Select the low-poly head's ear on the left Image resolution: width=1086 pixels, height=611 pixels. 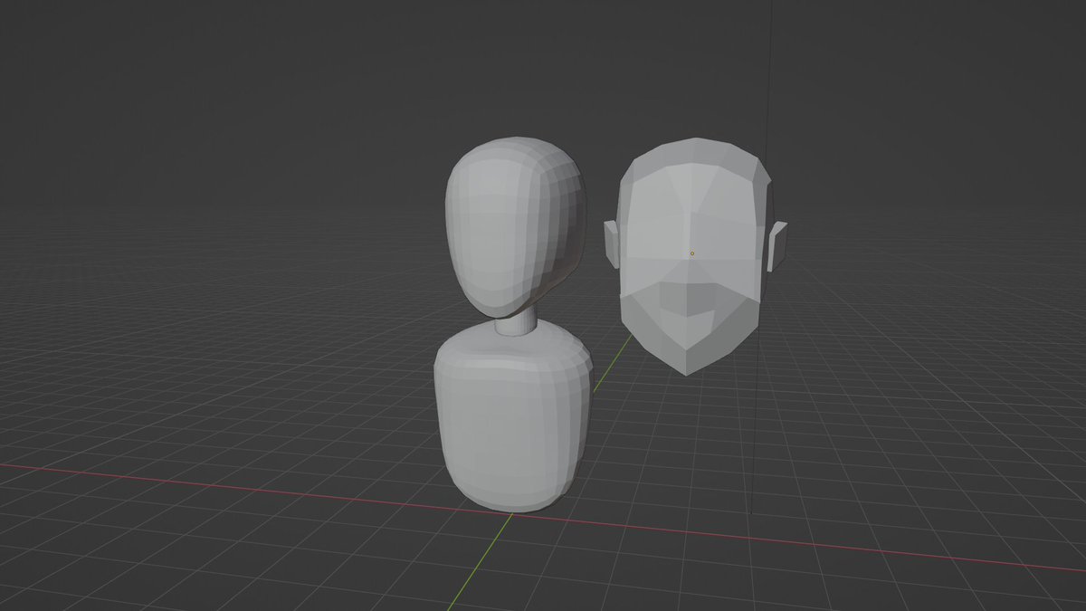pos(613,244)
